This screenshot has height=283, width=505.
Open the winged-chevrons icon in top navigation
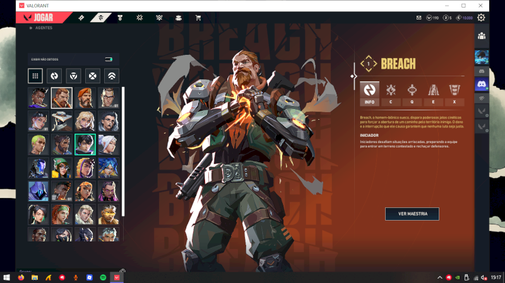[x=159, y=18]
